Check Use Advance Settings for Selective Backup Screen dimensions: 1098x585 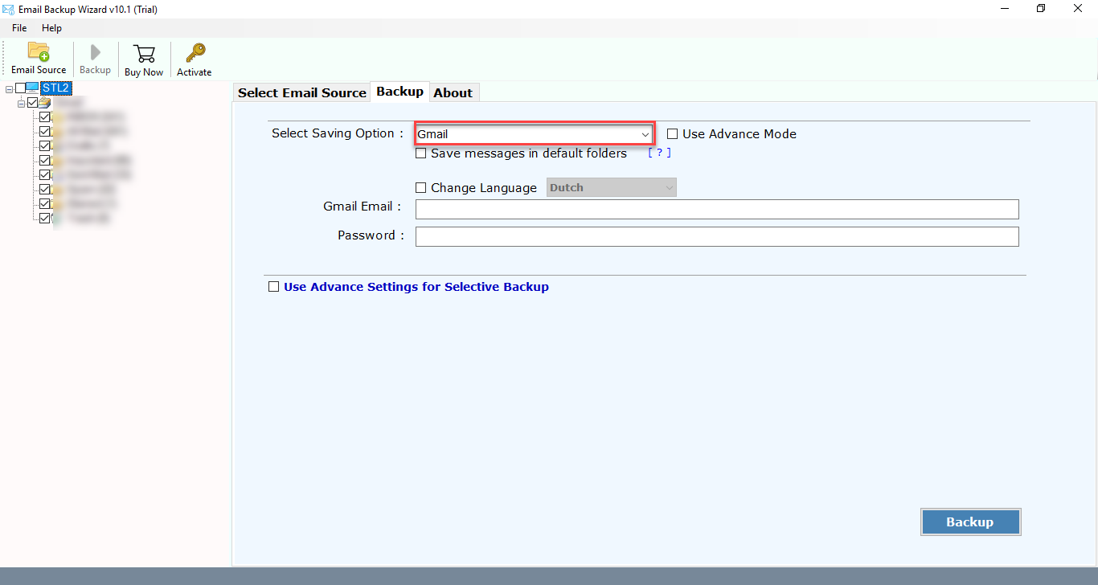pyautogui.click(x=273, y=286)
